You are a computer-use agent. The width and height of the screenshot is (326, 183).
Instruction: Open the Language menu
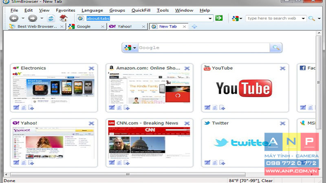[x=92, y=10]
